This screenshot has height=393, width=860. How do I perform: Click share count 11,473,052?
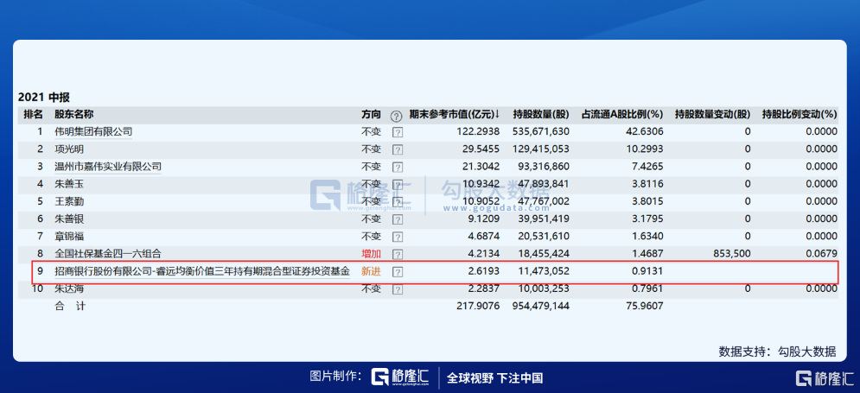click(x=544, y=270)
